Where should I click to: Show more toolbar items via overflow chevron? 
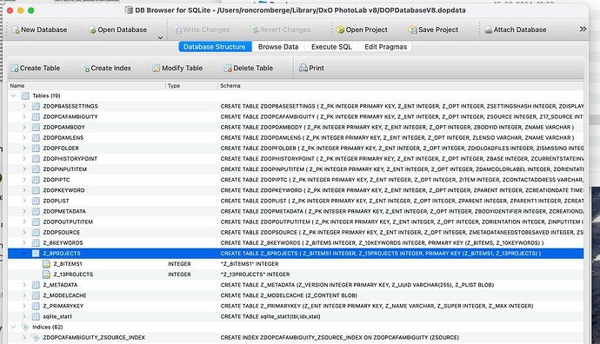(x=583, y=30)
